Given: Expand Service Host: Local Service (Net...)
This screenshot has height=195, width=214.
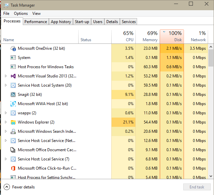Looking at the screenshot, I should [x=6, y=141].
